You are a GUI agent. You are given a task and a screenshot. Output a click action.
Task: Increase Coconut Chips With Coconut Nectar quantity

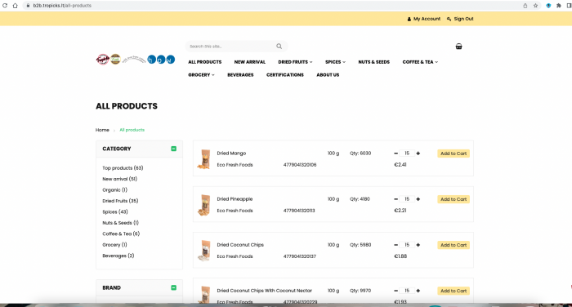[418, 291]
